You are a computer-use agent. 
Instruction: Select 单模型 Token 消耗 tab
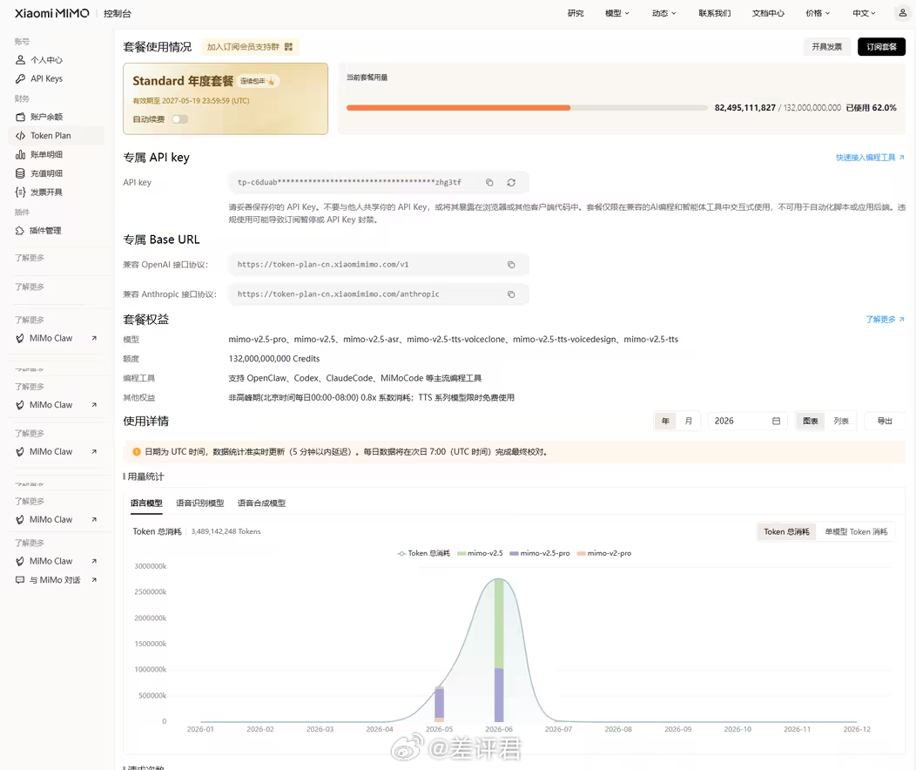(856, 531)
